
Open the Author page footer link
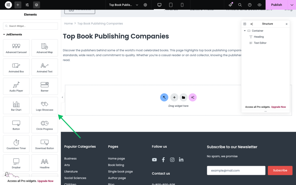click(117, 178)
